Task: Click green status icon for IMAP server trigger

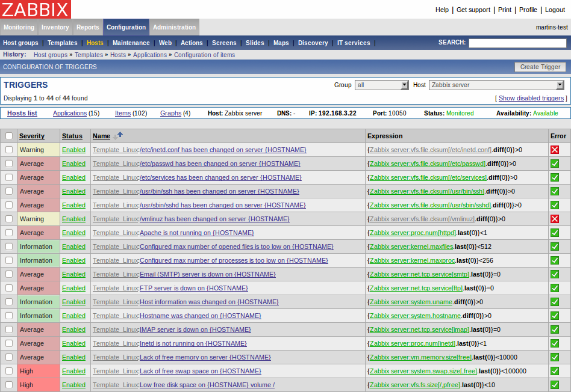Action: [555, 329]
